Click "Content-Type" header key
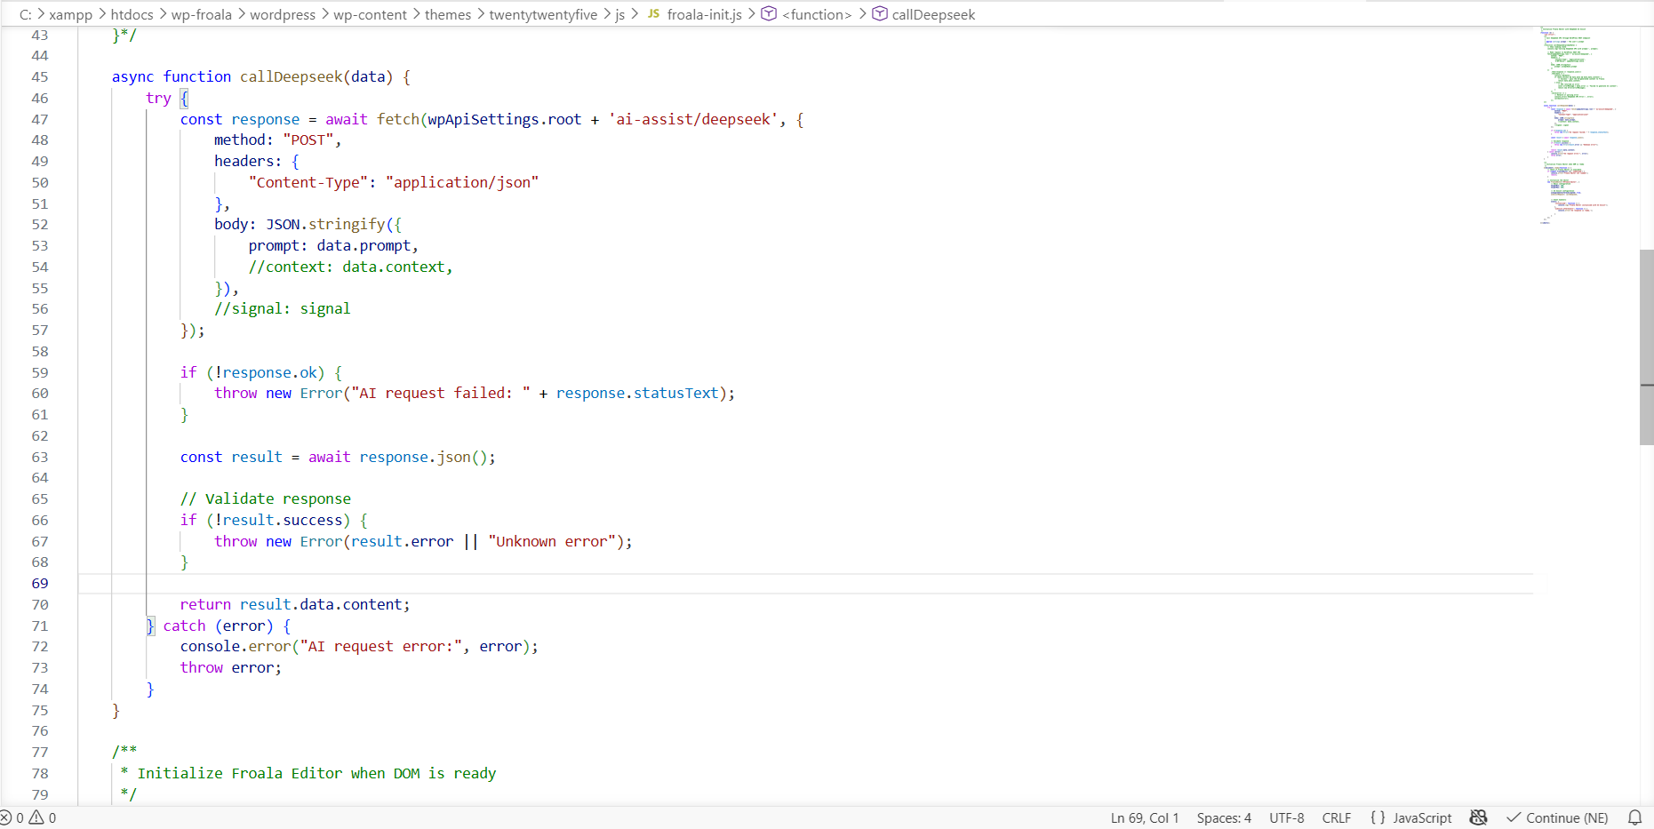 coord(308,182)
